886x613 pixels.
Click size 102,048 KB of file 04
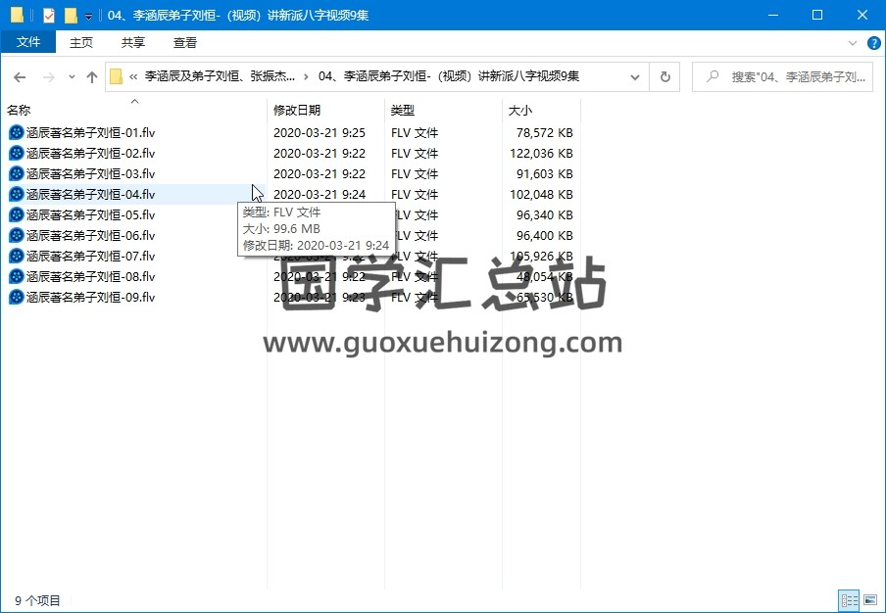coord(541,194)
